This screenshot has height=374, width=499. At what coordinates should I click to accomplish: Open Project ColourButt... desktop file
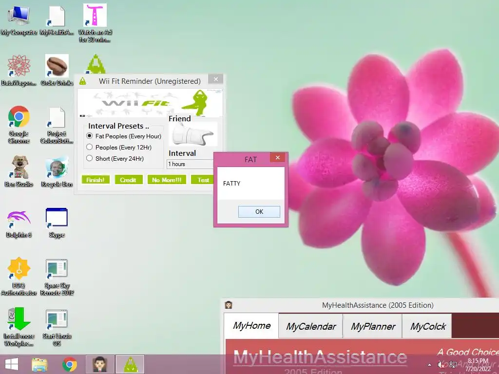pyautogui.click(x=57, y=124)
